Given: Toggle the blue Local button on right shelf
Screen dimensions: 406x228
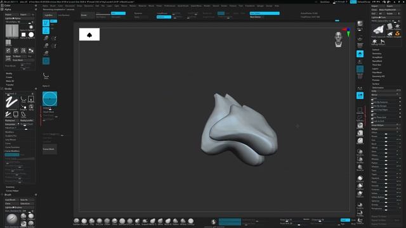Looking at the screenshot, I should point(360,54).
